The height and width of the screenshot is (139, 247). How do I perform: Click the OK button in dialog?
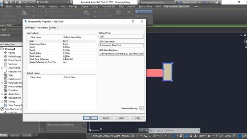90,118
